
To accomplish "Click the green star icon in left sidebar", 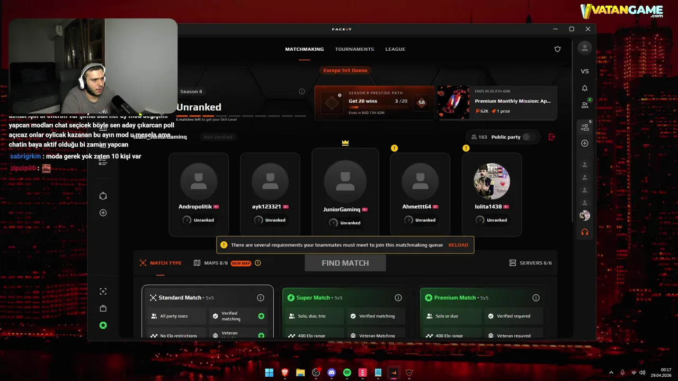I will (x=103, y=325).
